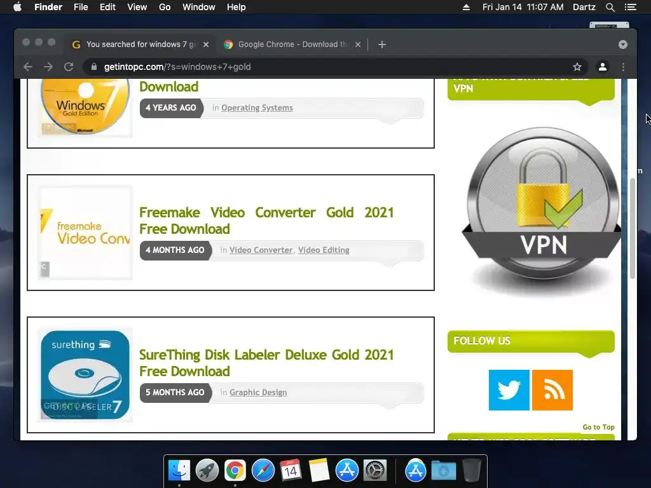
Task: Open the Finder menu
Action: pos(48,7)
